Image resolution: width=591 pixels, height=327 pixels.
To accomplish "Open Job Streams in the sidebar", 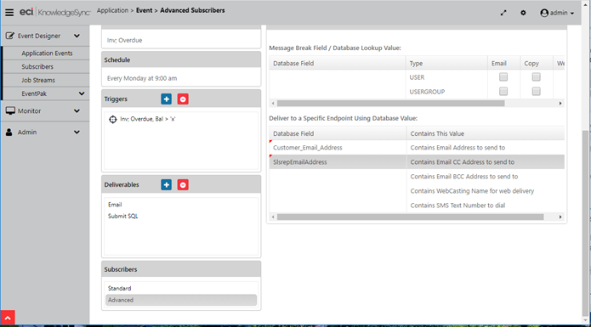I will (x=38, y=80).
